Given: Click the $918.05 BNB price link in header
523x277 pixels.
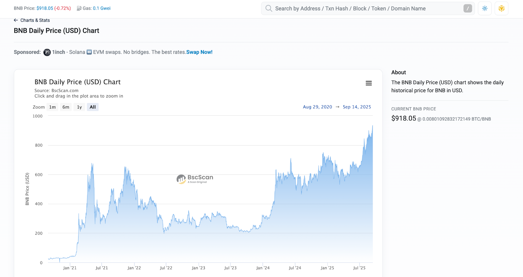Looking at the screenshot, I should tap(45, 8).
